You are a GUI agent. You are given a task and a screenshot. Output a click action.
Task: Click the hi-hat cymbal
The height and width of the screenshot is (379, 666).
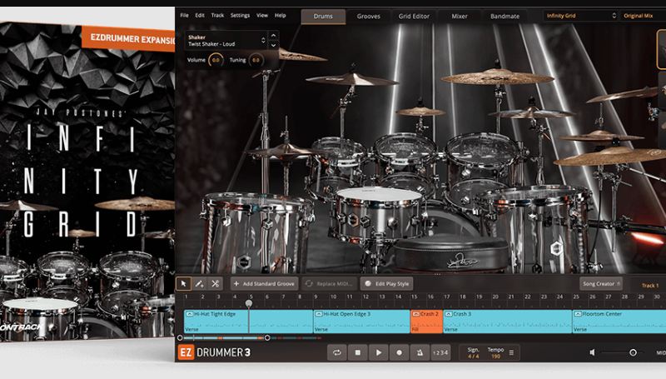(x=285, y=150)
